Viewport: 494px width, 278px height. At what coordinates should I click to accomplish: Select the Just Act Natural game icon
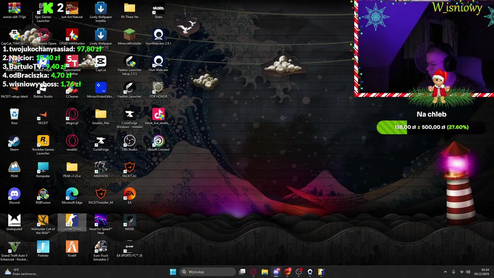point(72,11)
